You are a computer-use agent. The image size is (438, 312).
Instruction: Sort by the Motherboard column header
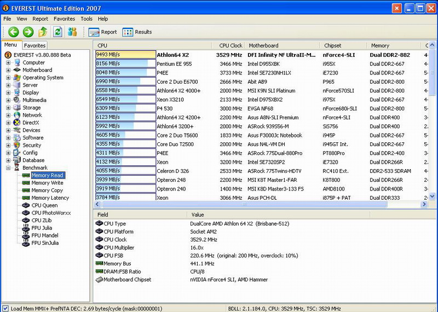click(282, 45)
